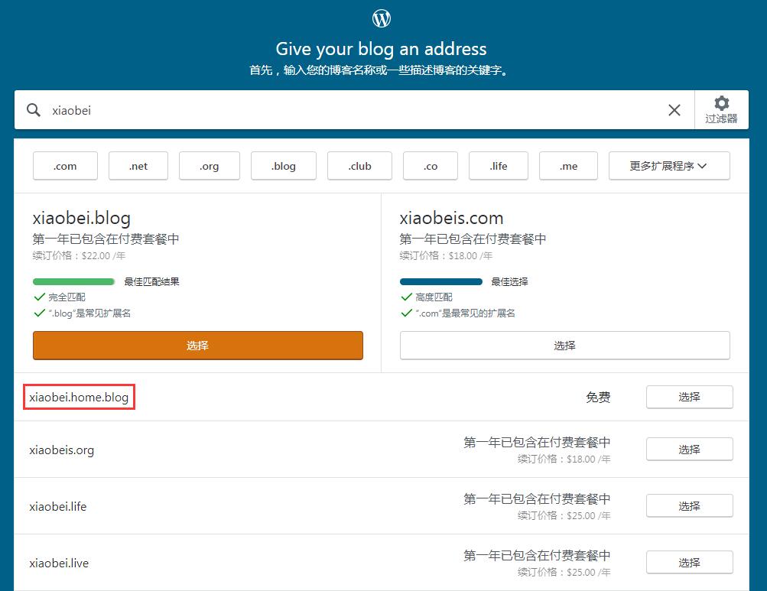
Task: Click xiaobei.blog domain heading
Action: click(82, 218)
